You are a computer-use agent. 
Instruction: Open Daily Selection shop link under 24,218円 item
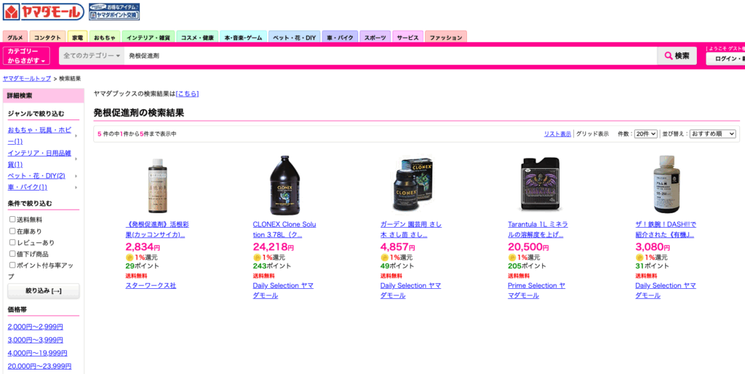[x=283, y=290]
